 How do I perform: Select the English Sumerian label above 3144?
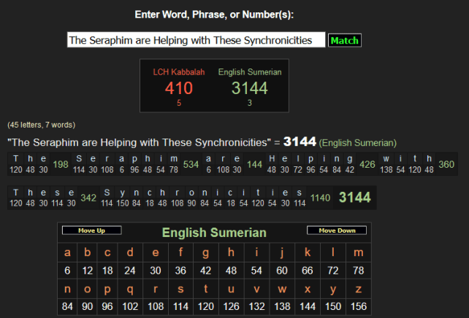tap(250, 72)
